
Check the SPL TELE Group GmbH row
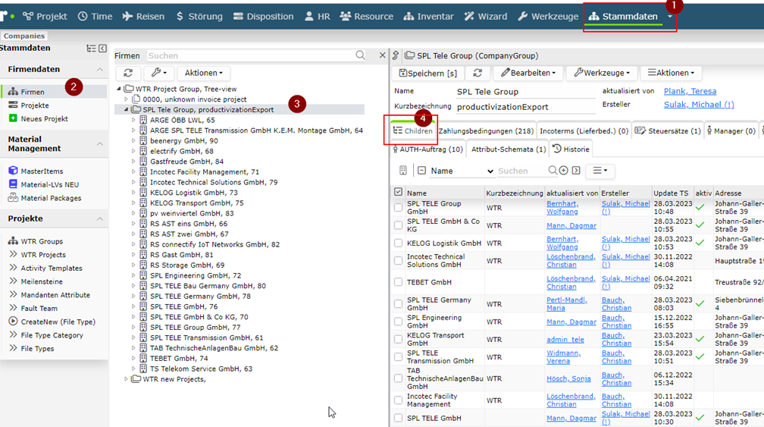[398, 208]
